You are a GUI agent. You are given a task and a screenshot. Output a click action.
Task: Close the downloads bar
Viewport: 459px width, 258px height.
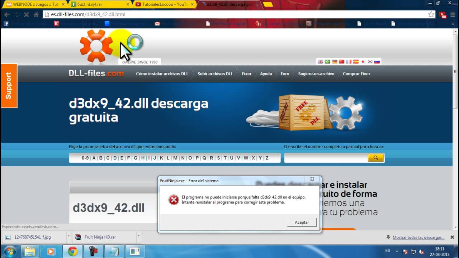[x=452, y=237]
